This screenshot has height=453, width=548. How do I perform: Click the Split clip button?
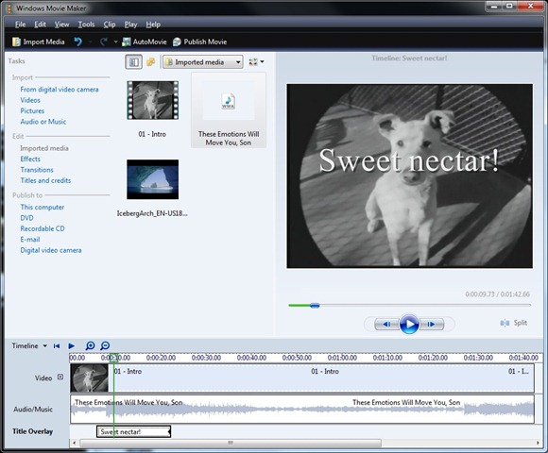pos(514,323)
